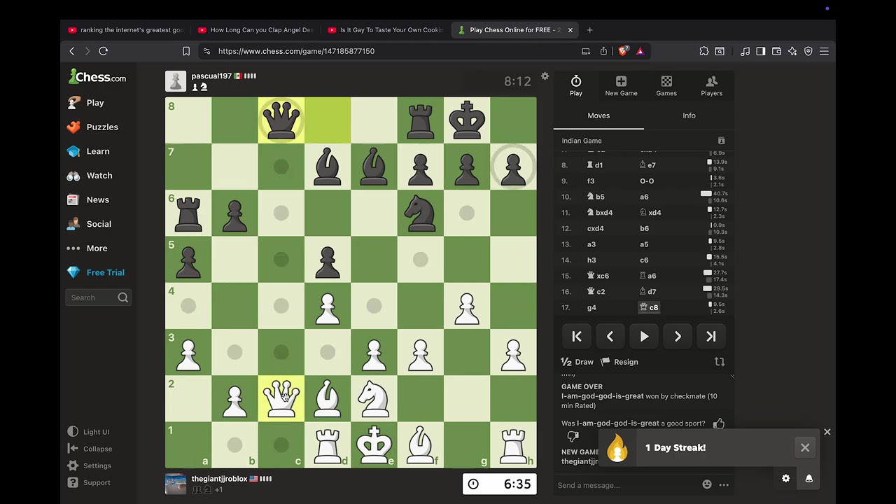
Task: Click the streak flame icon
Action: (x=617, y=448)
